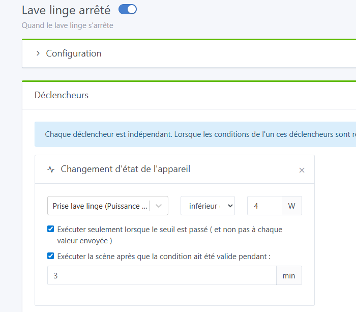The height and width of the screenshot is (312, 356).
Task: Open the Prise lave linge device selector
Action: 100,206
